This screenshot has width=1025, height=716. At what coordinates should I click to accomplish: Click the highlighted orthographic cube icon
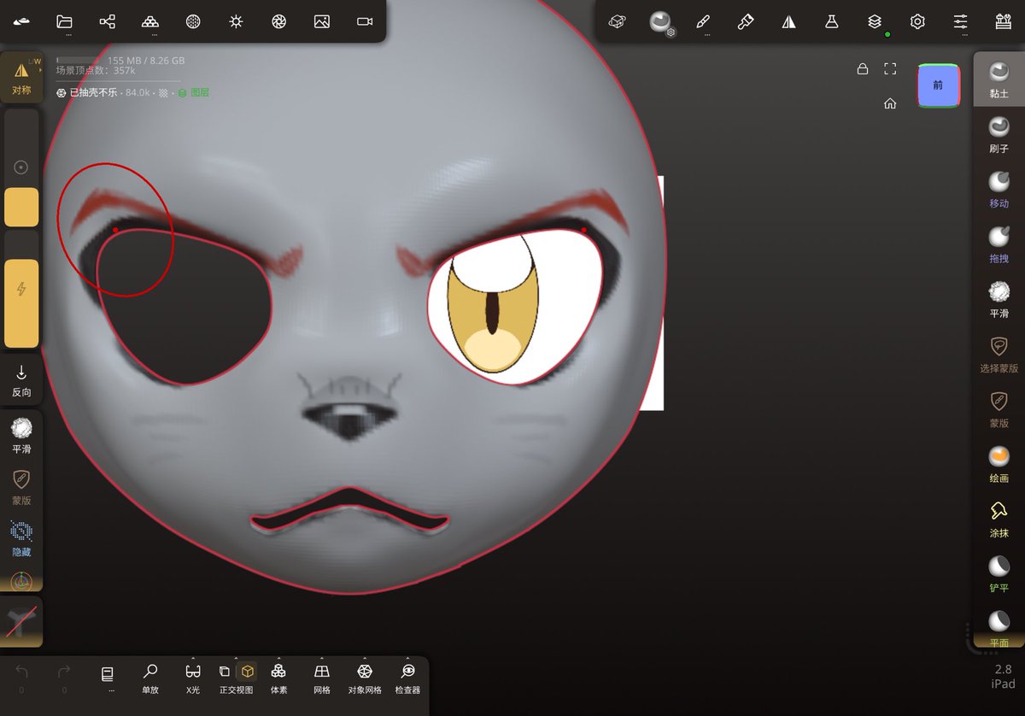(247, 672)
